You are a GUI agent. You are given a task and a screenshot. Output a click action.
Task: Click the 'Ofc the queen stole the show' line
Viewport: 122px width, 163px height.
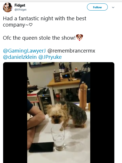pos(39,38)
